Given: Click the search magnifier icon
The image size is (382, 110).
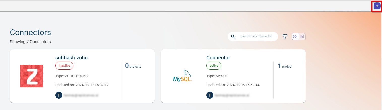Looking at the screenshot, I should [x=233, y=37].
